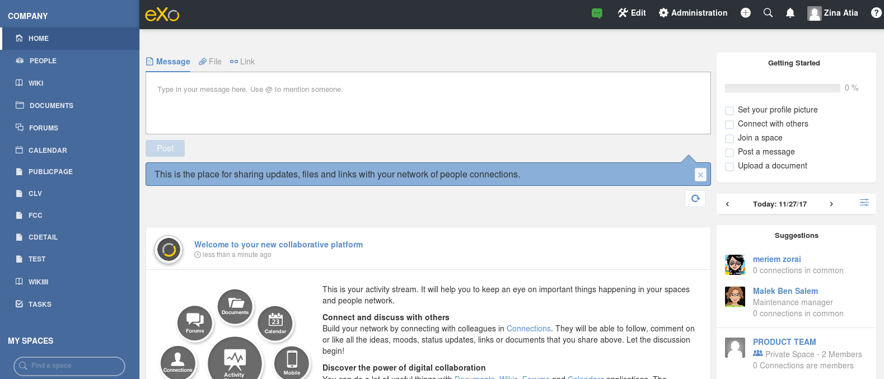Open the notifications bell icon

point(790,13)
